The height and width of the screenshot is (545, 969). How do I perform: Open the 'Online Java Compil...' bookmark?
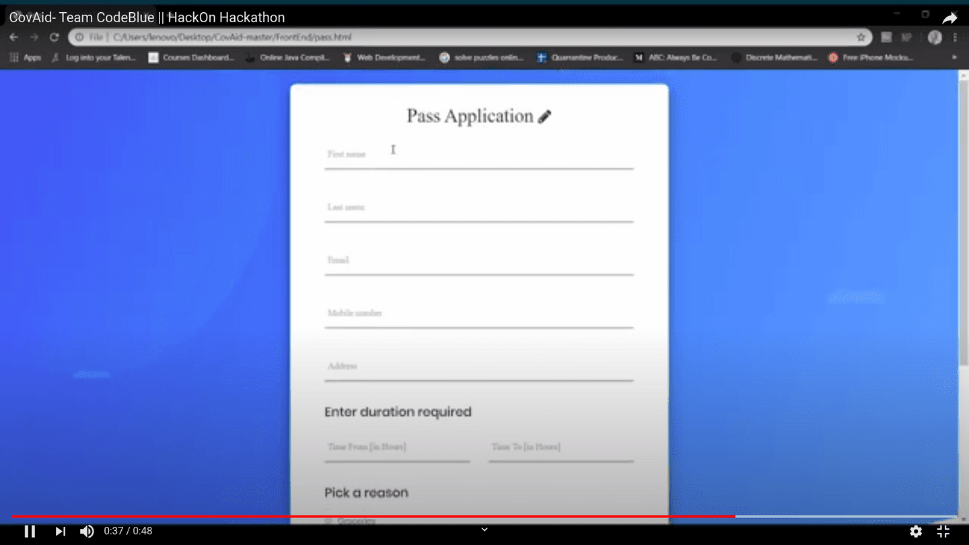(288, 58)
